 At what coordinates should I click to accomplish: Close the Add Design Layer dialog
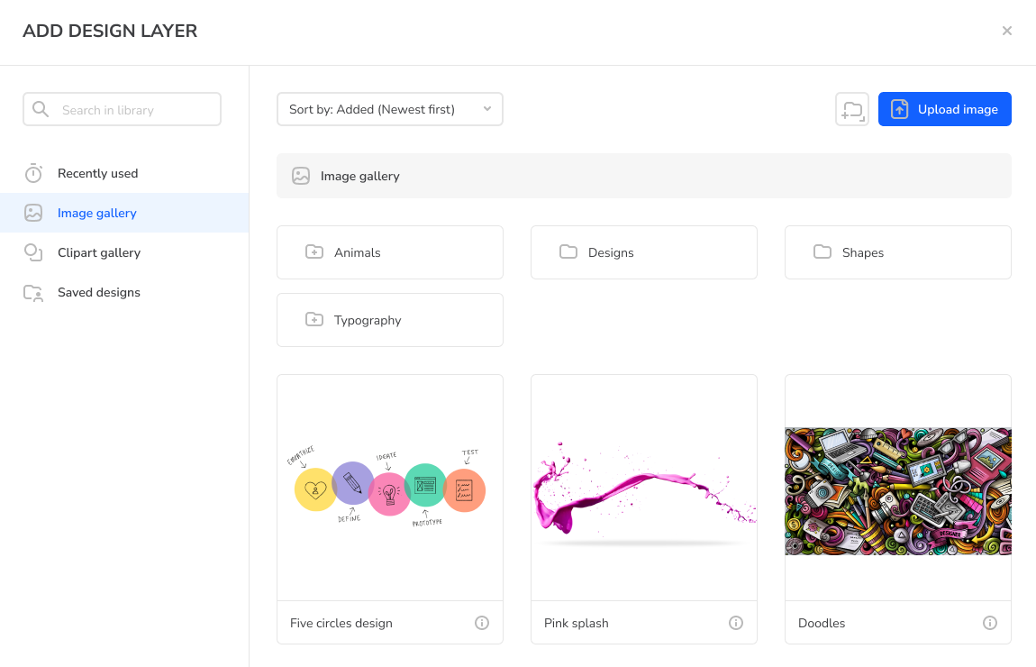1006,31
